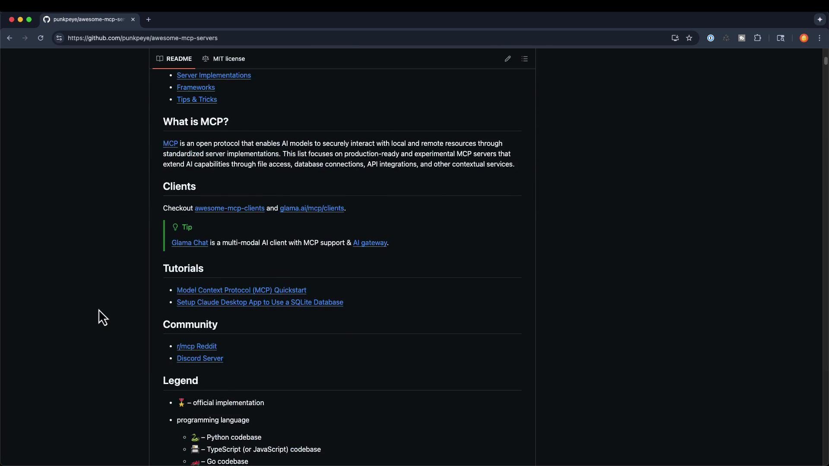Close the punkpeye/awesome-mcp-servers tab
The height and width of the screenshot is (466, 829).
133,19
